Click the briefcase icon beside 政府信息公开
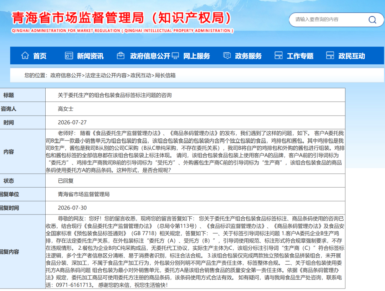 click(120, 55)
